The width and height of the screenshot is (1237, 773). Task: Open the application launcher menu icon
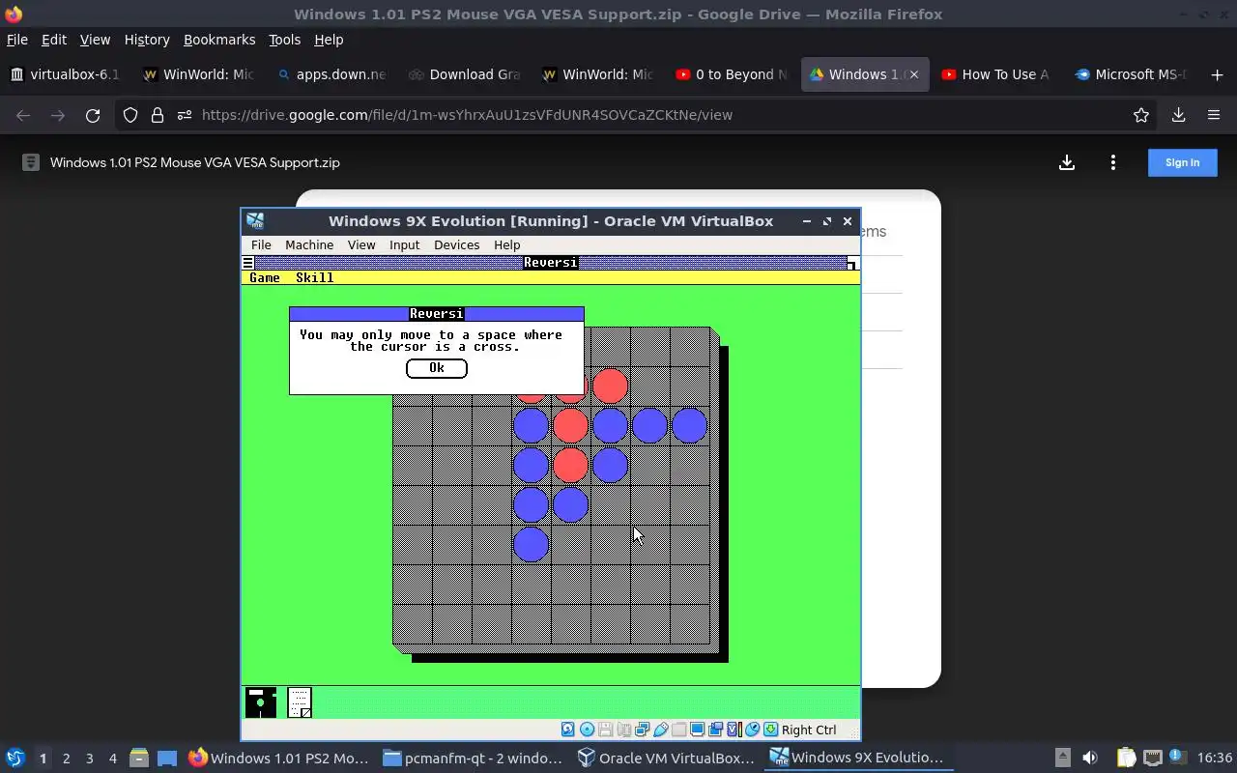click(x=14, y=758)
